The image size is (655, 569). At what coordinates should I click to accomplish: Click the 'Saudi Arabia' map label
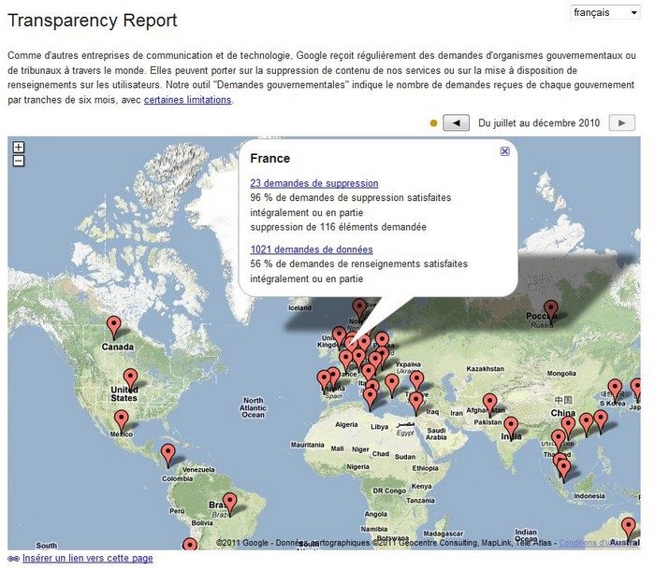(x=437, y=434)
